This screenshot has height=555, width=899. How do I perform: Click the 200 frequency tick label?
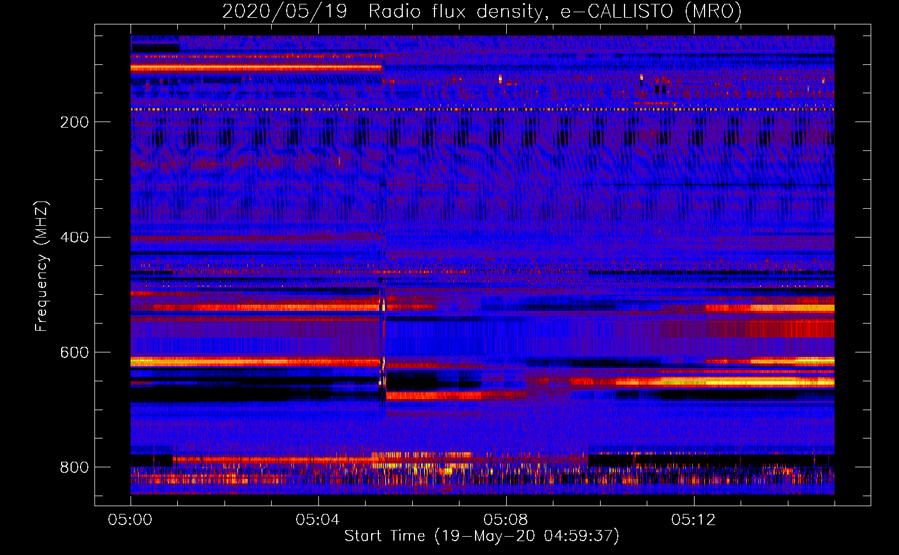pos(74,122)
